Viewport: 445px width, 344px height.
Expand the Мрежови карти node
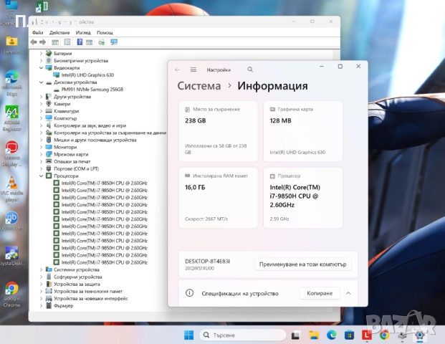coord(41,154)
